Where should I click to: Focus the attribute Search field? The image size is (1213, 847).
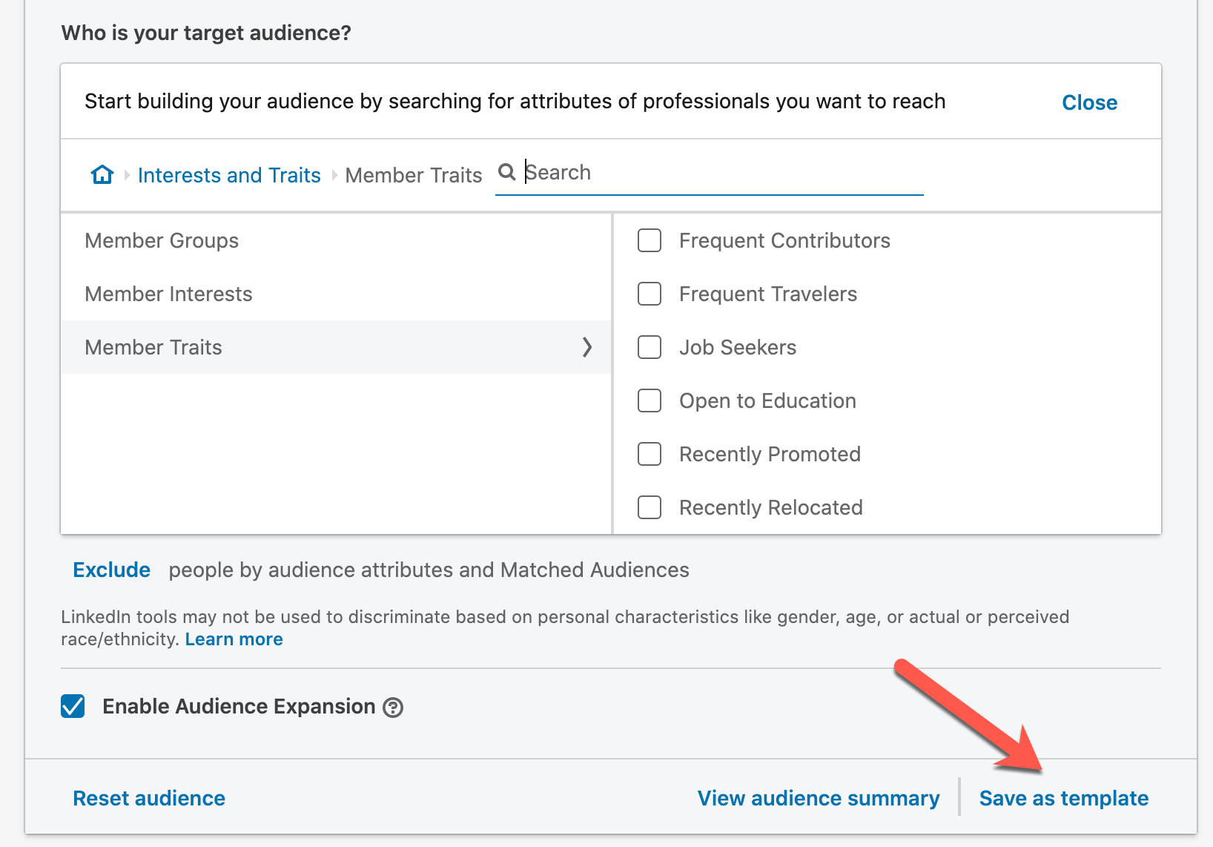710,173
